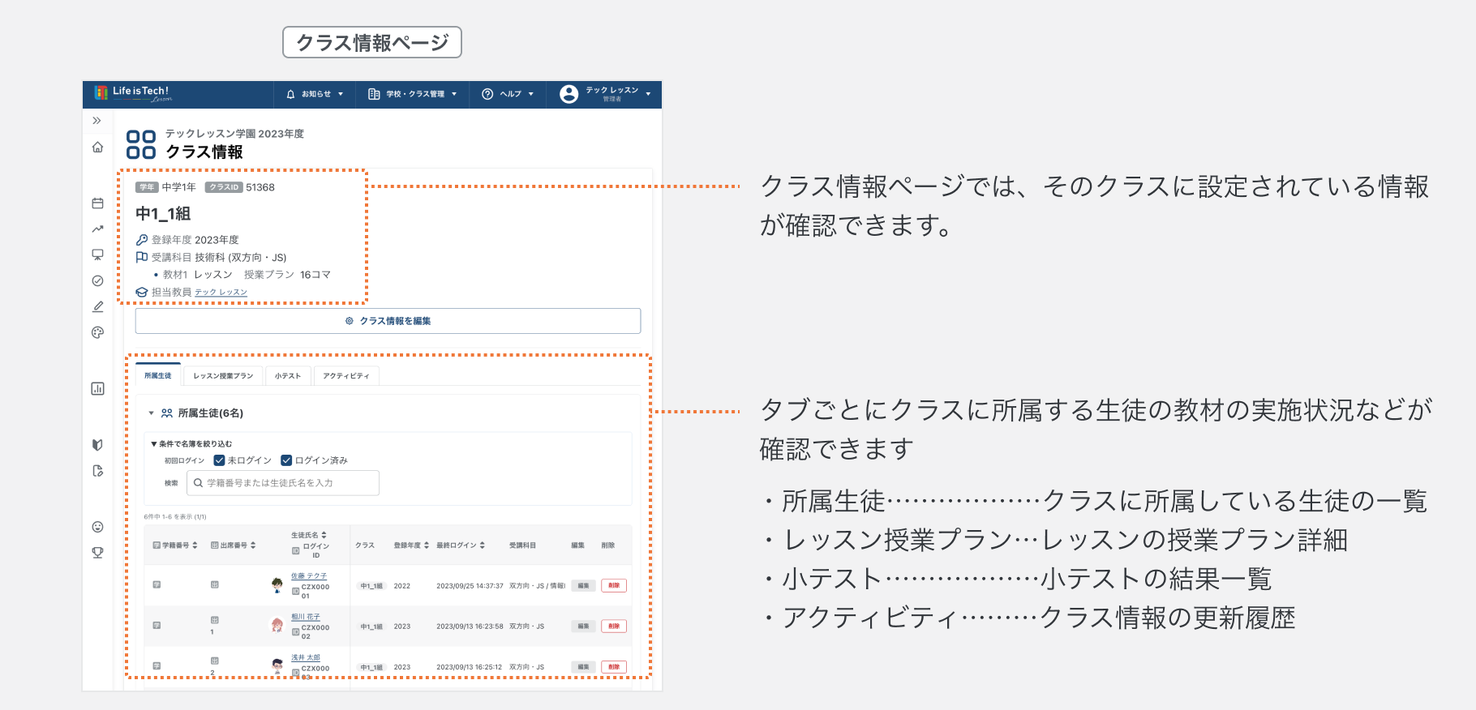Click the 登録年度 key icon
The height and width of the screenshot is (710, 1476).
point(142,240)
